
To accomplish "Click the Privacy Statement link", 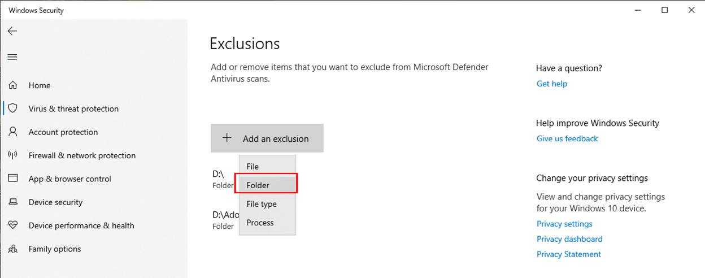I will point(569,254).
